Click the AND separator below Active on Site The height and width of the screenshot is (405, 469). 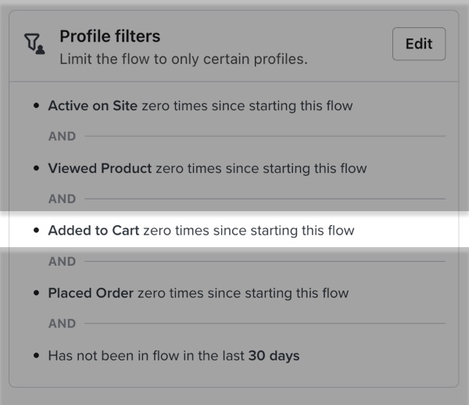pos(62,136)
